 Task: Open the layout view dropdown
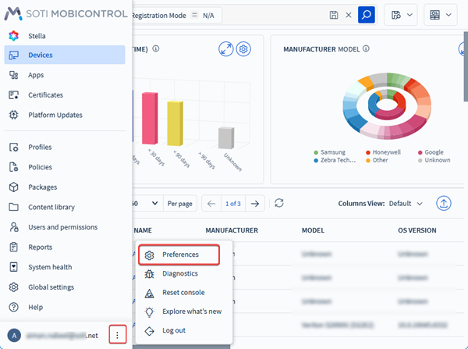tap(440, 15)
